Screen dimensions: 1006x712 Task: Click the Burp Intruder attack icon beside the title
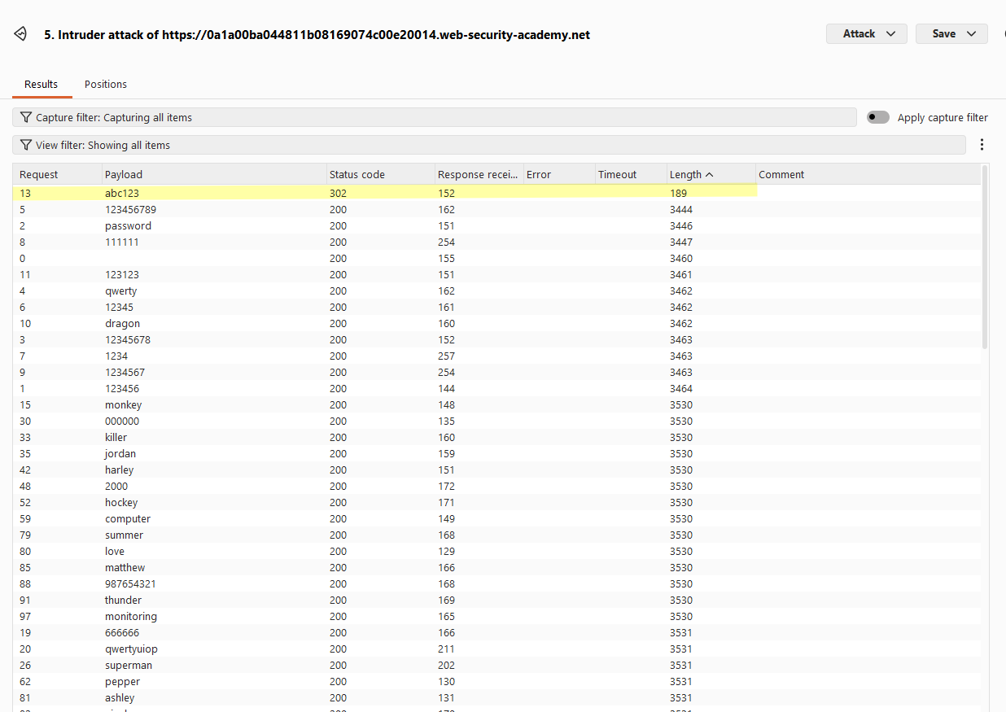[x=21, y=34]
